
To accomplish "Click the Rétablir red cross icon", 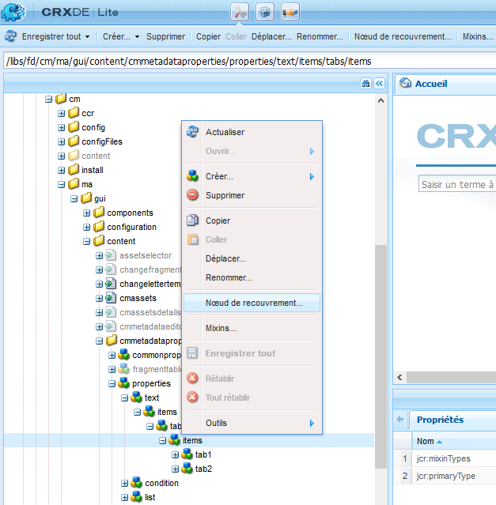I will pyautogui.click(x=192, y=378).
